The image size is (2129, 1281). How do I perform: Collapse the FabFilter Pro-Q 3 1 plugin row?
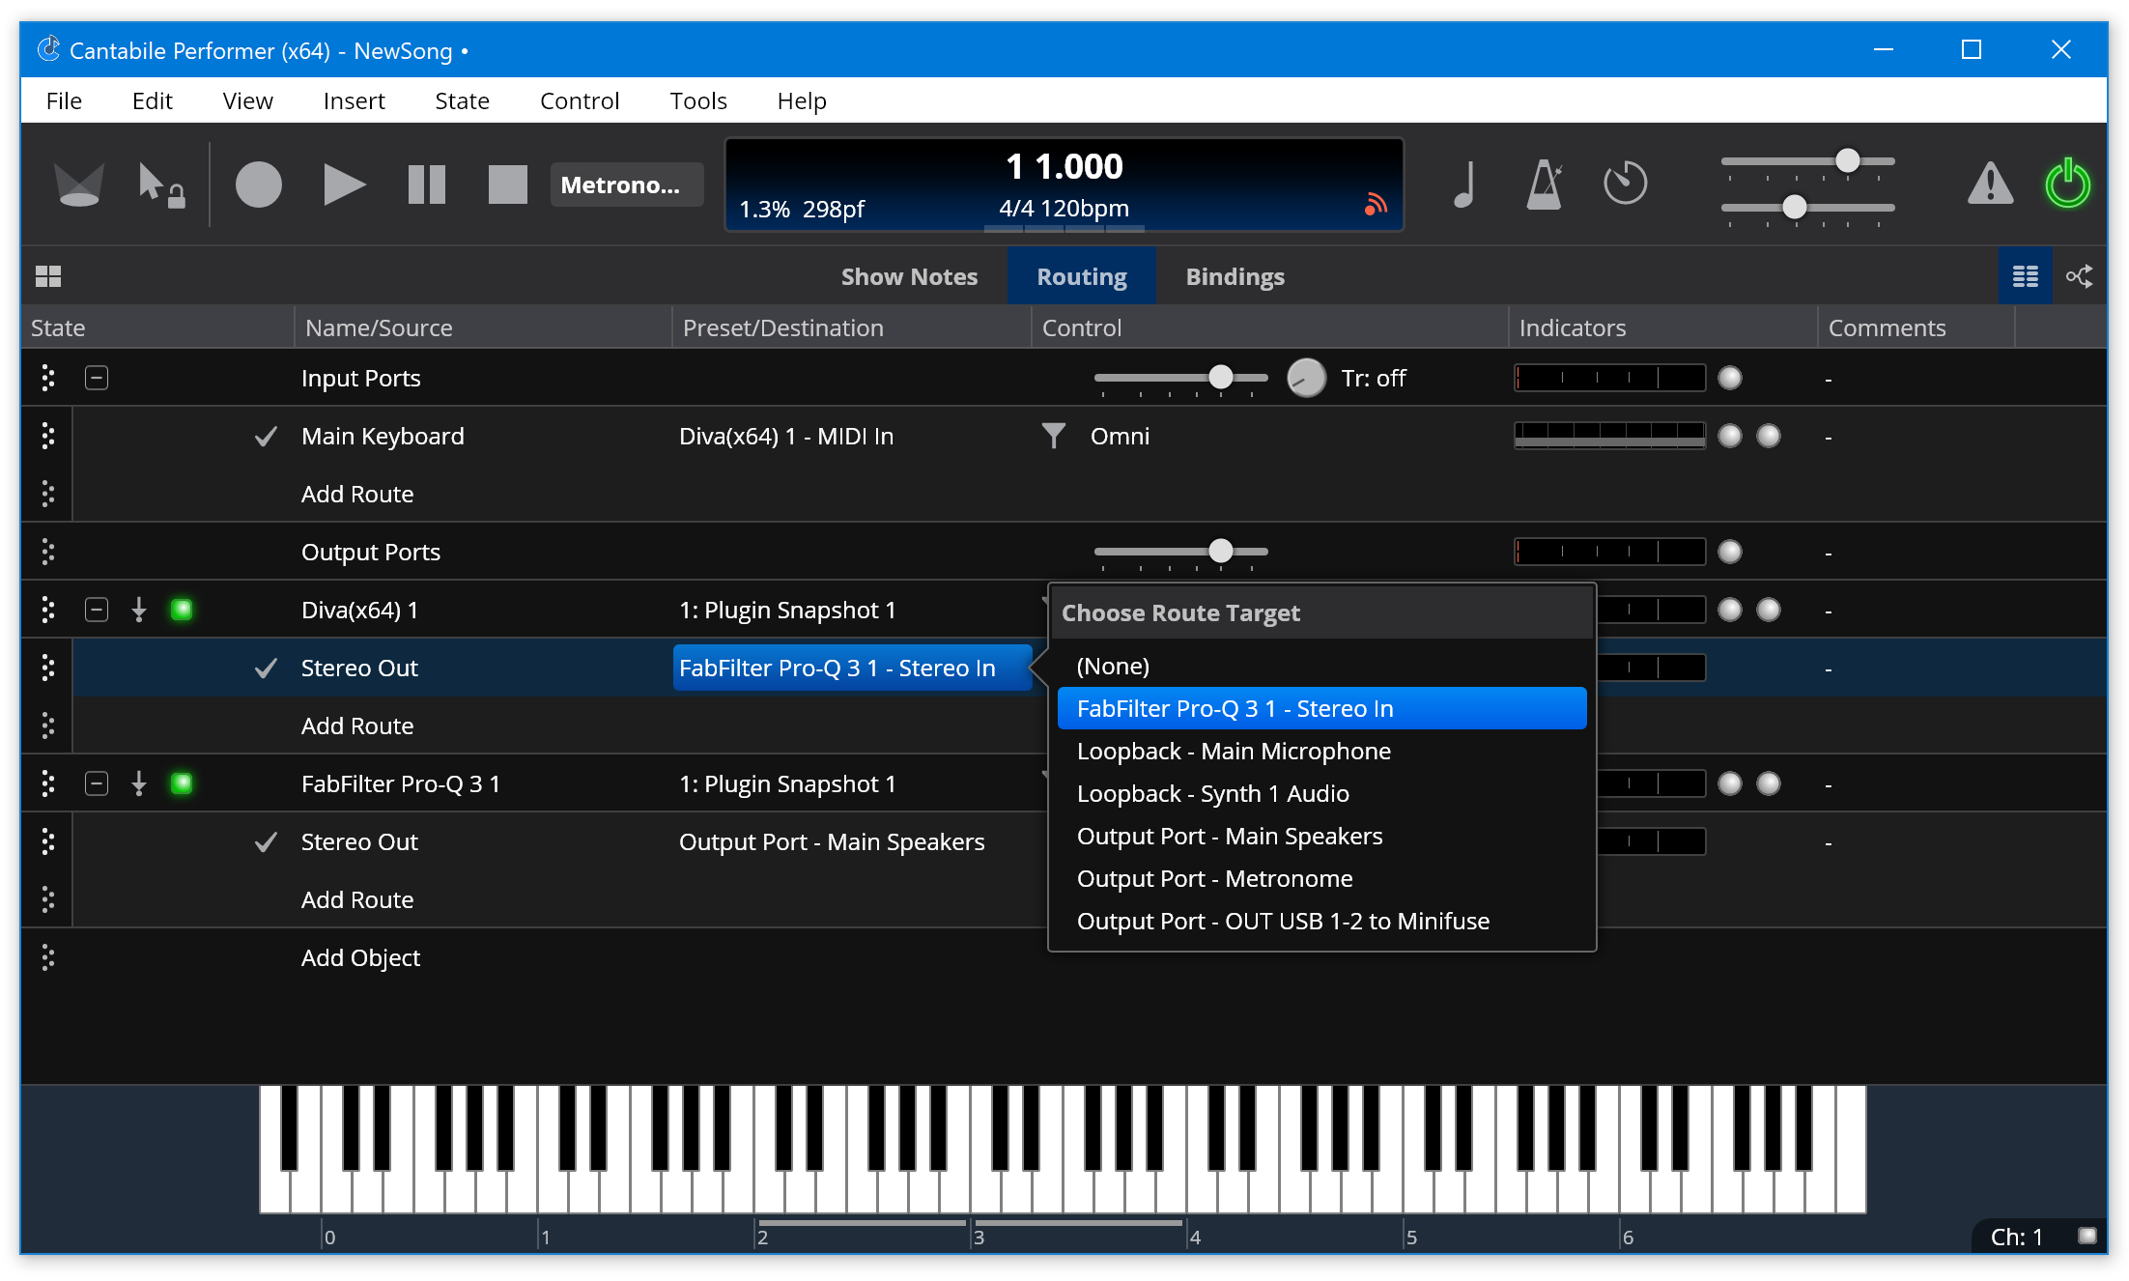[x=97, y=783]
